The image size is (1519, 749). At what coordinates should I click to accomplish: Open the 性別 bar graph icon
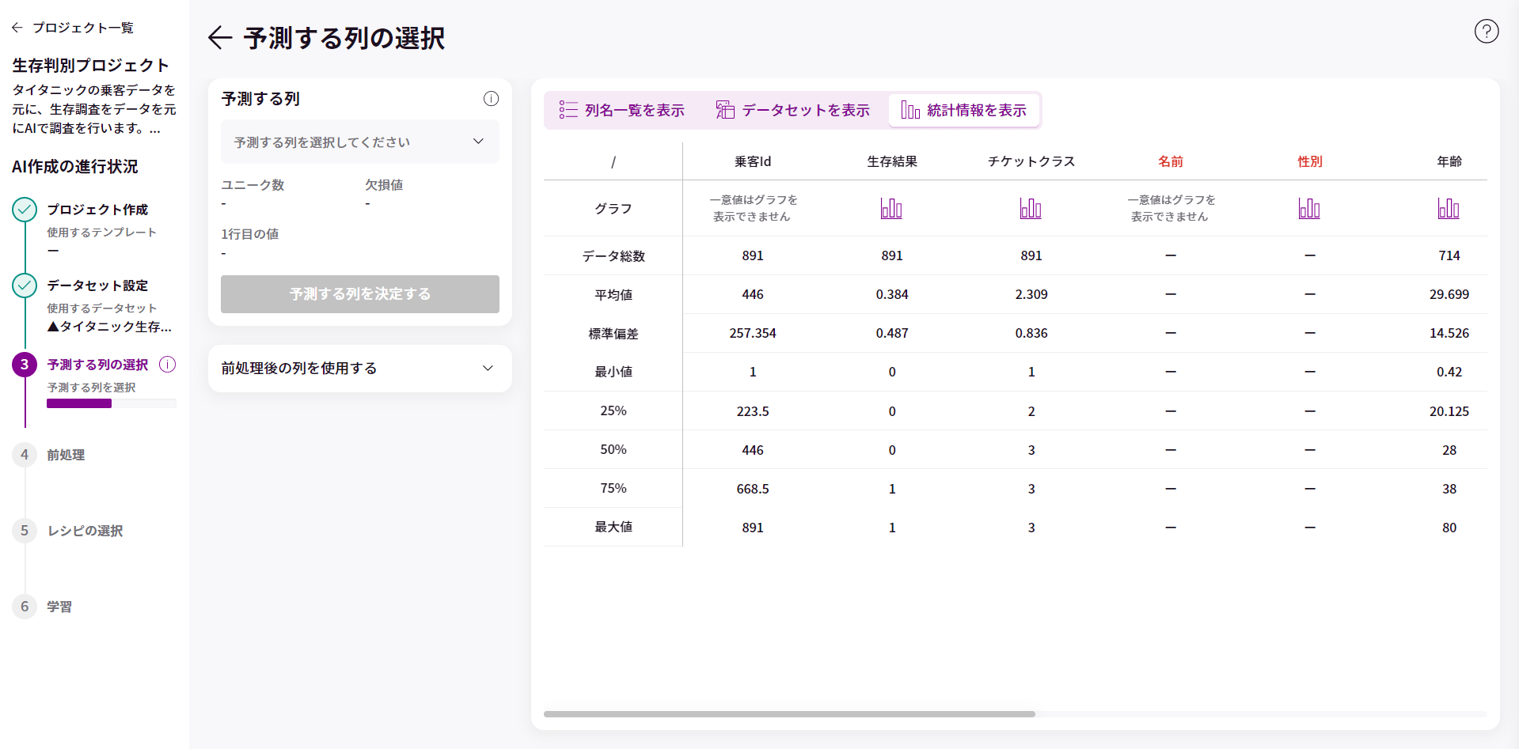pos(1310,208)
